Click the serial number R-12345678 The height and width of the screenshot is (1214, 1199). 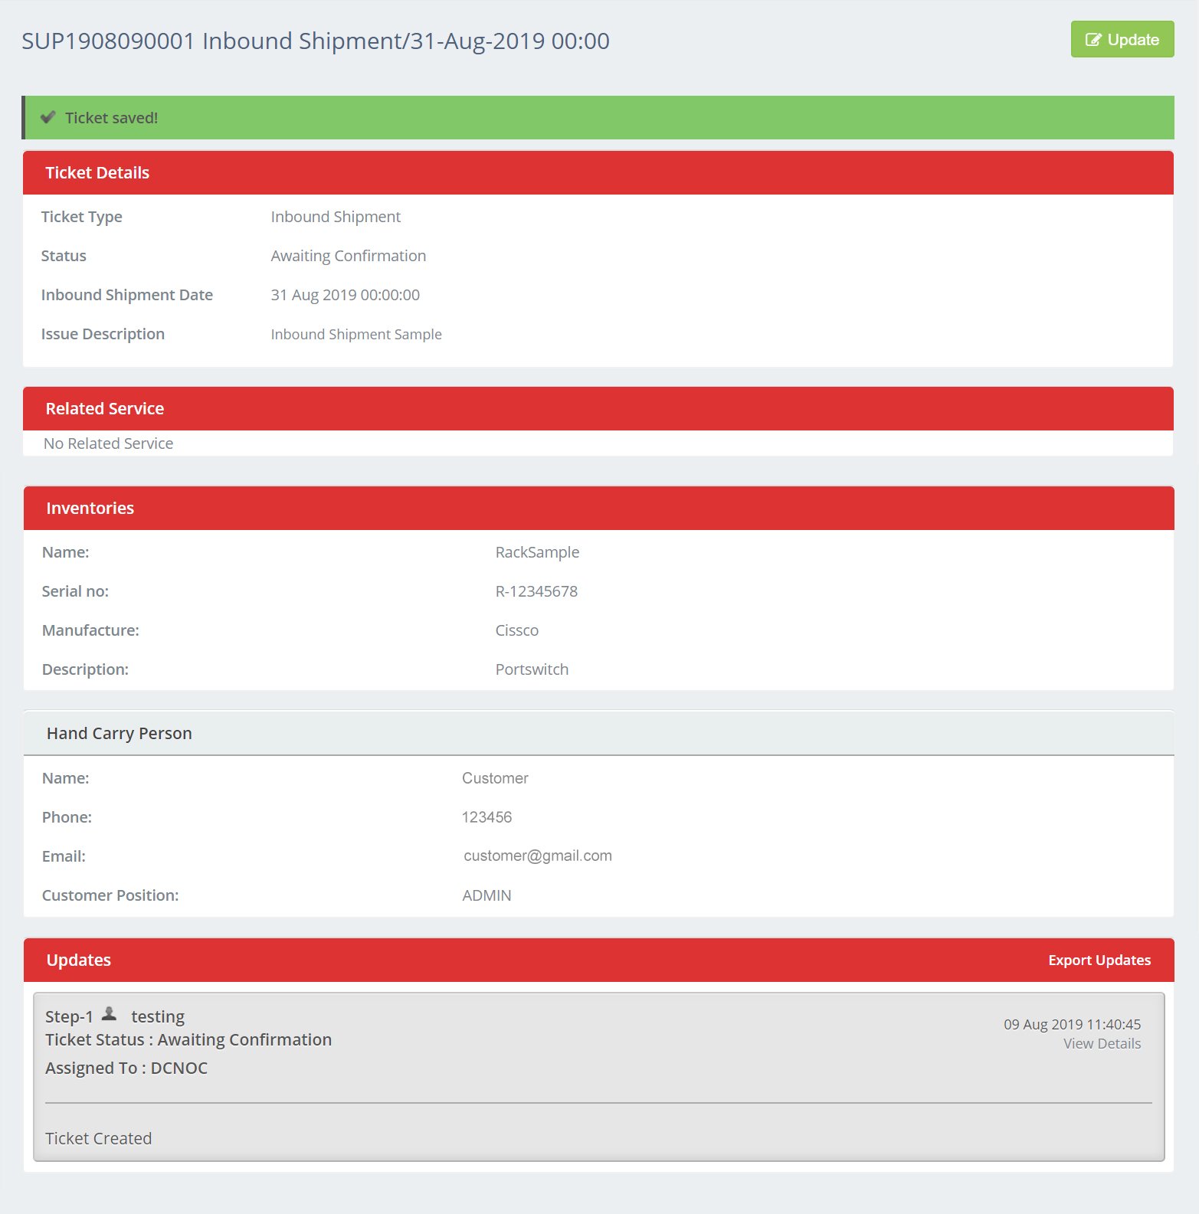click(x=536, y=591)
